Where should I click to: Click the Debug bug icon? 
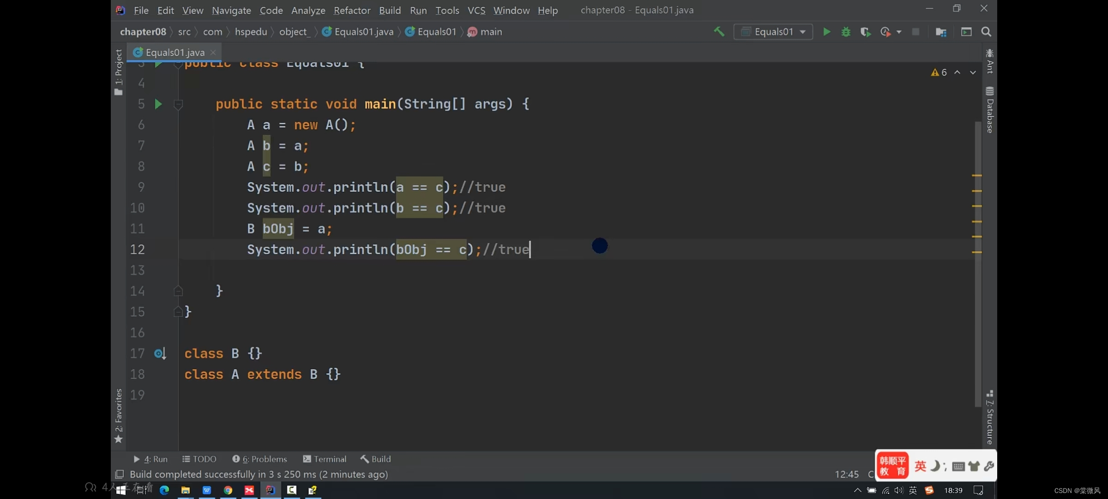click(x=846, y=32)
